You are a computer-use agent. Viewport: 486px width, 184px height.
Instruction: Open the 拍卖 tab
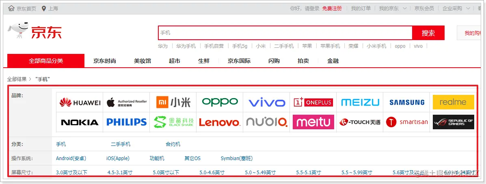click(303, 61)
